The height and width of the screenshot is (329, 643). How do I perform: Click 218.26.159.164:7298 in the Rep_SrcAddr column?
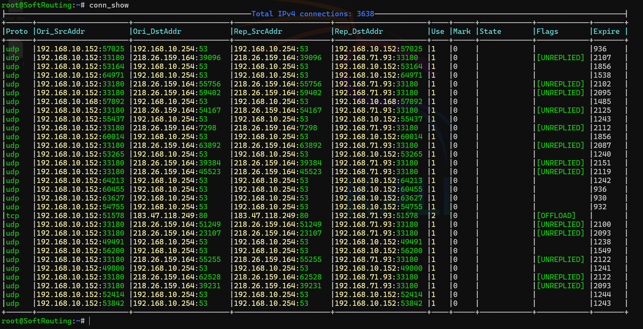click(275, 128)
